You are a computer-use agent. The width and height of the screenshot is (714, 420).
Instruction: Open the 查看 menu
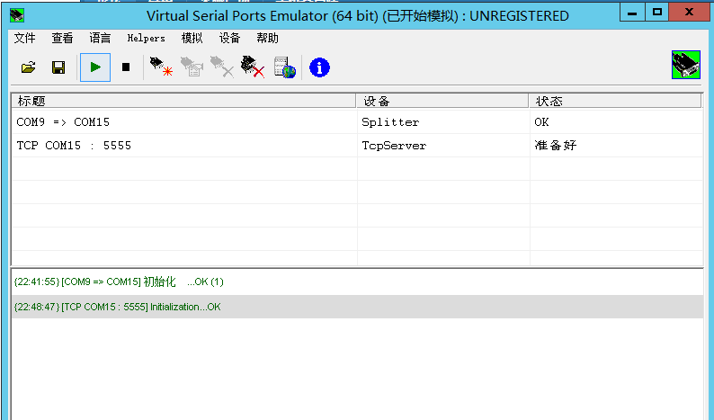click(x=62, y=38)
